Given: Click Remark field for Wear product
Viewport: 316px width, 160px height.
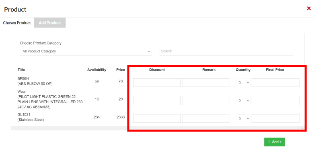Looking at the screenshot, I should [x=205, y=100].
